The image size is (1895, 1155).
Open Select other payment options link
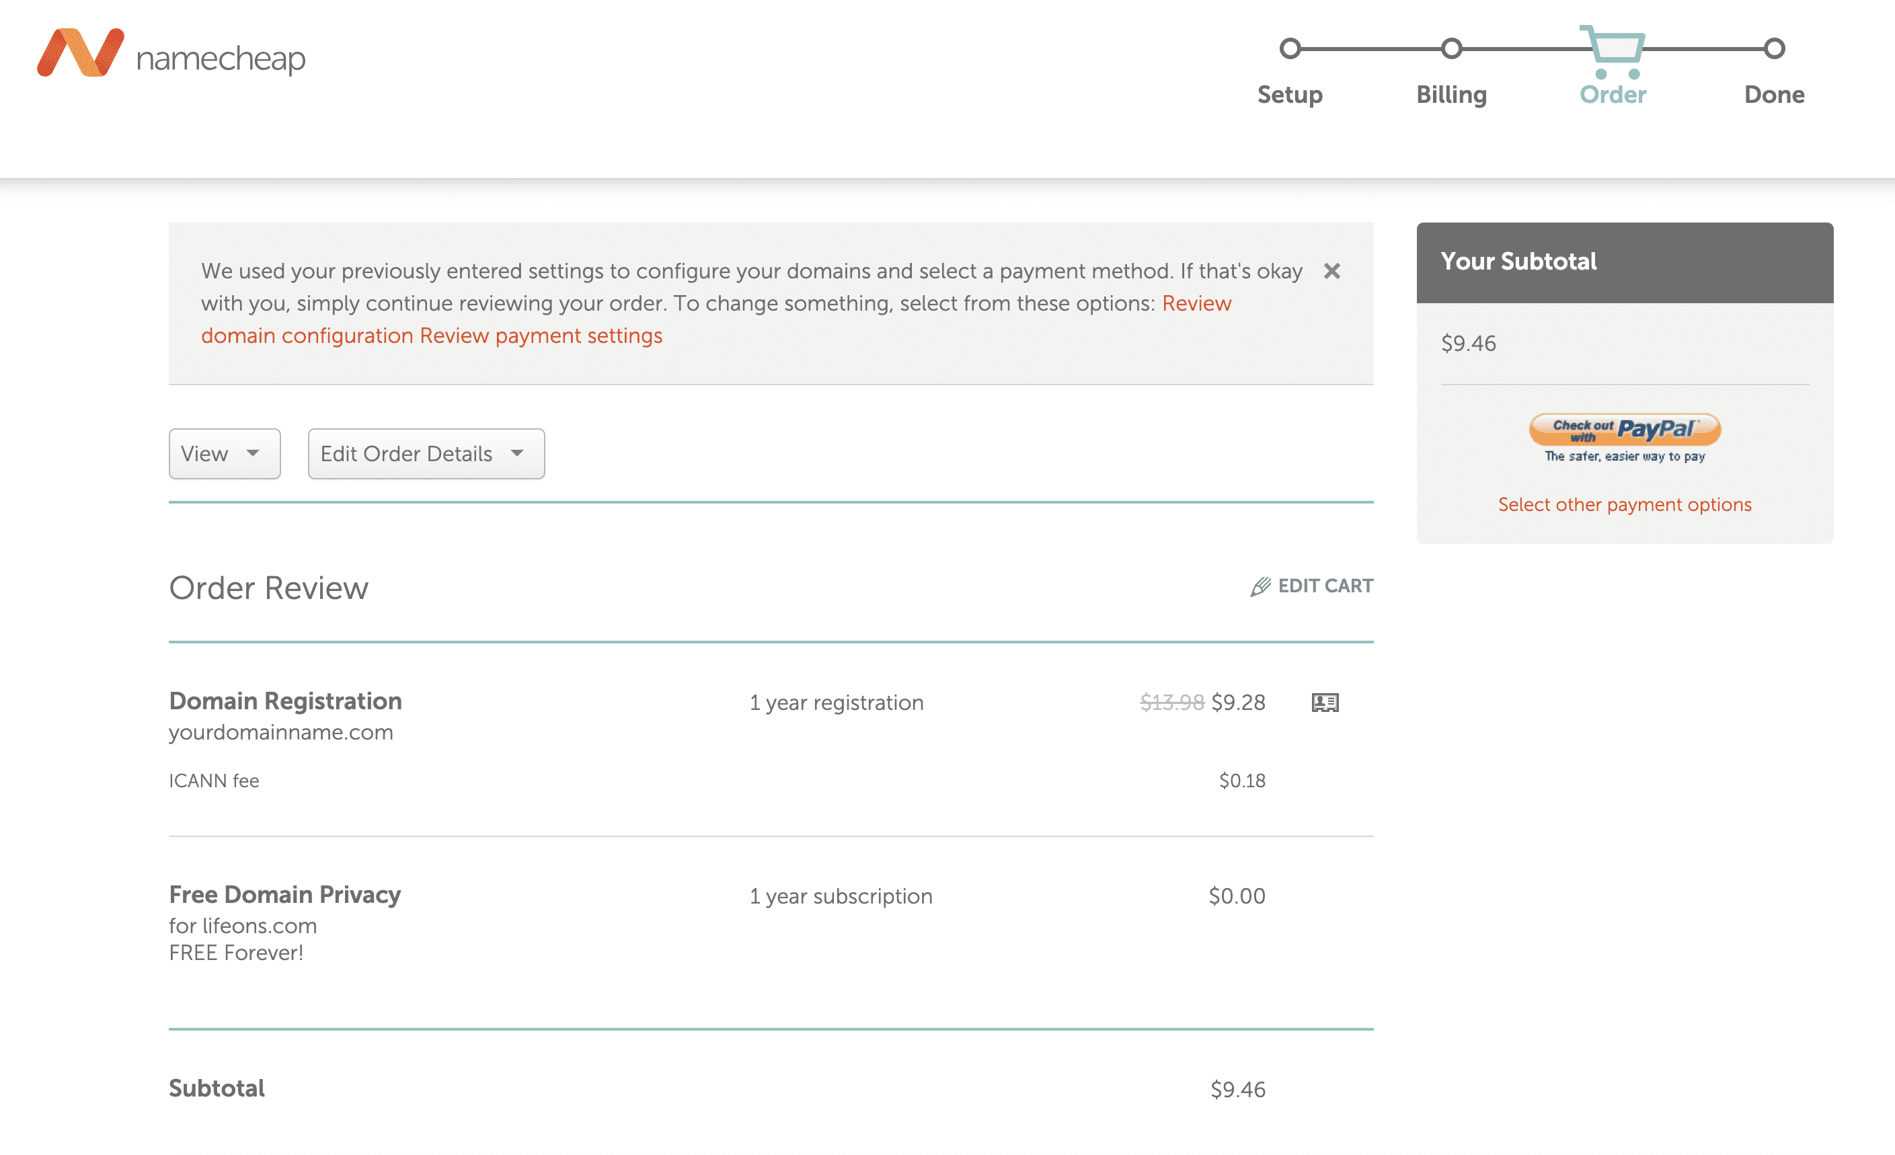coord(1624,504)
